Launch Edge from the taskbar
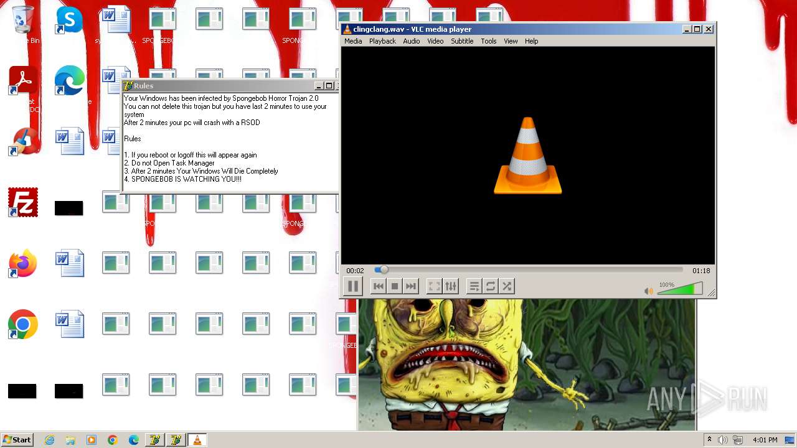Screen dimensions: 797x448 pos(133,440)
